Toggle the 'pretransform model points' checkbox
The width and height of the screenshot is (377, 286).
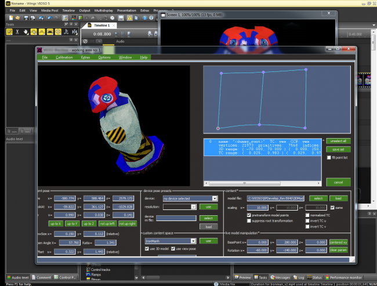click(250, 215)
